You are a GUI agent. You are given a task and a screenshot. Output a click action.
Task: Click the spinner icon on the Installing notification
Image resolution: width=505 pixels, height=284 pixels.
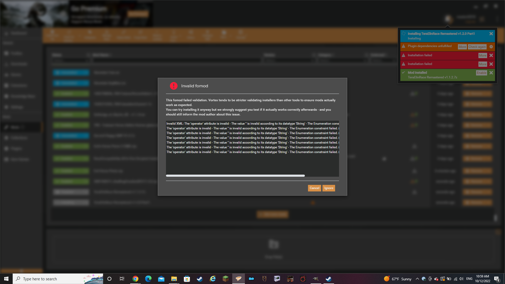403,34
